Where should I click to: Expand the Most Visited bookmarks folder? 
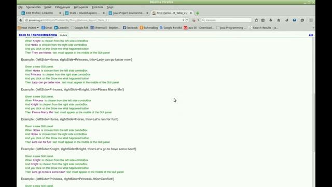(29, 28)
